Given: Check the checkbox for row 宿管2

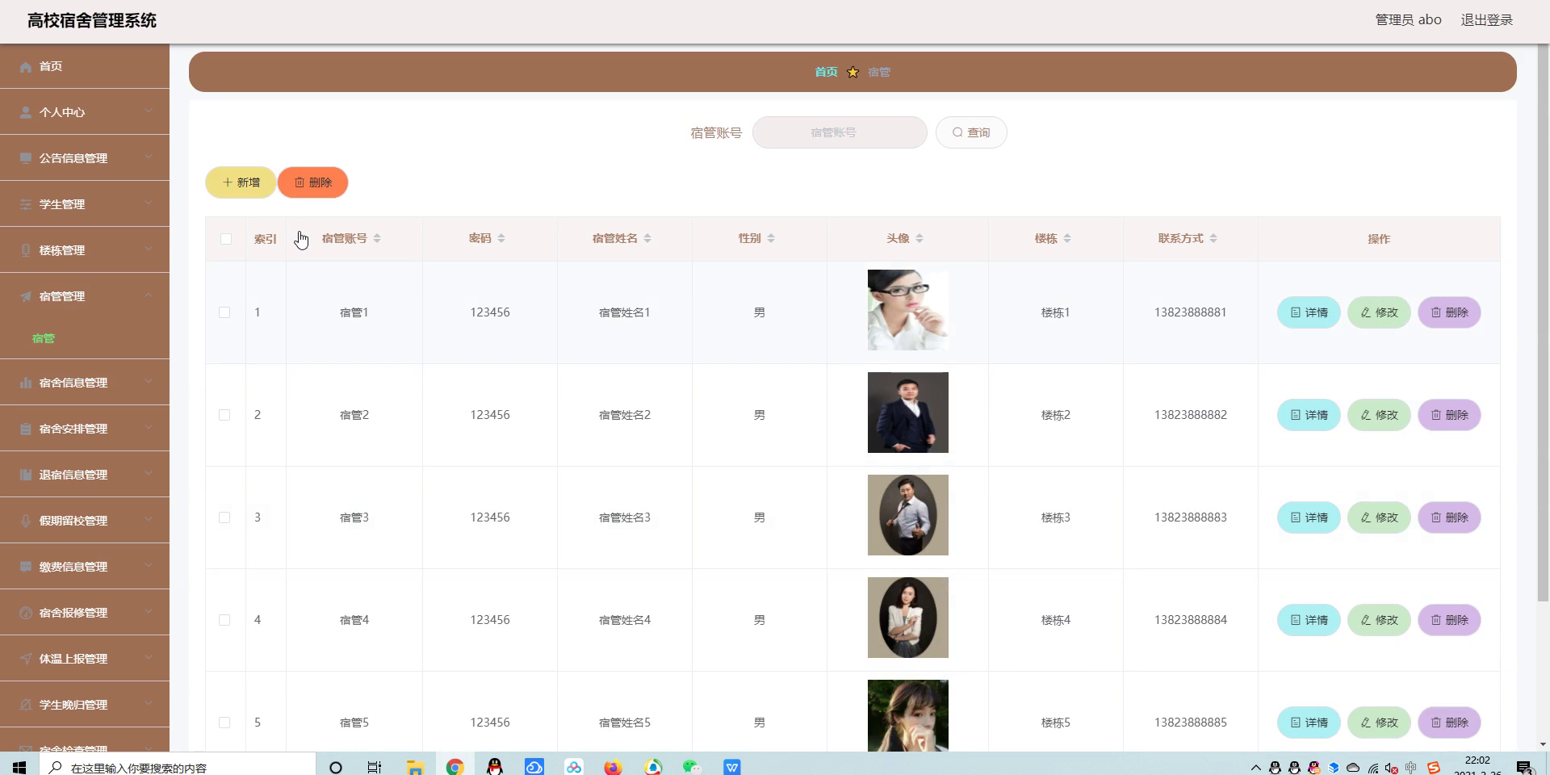Looking at the screenshot, I should pos(224,415).
